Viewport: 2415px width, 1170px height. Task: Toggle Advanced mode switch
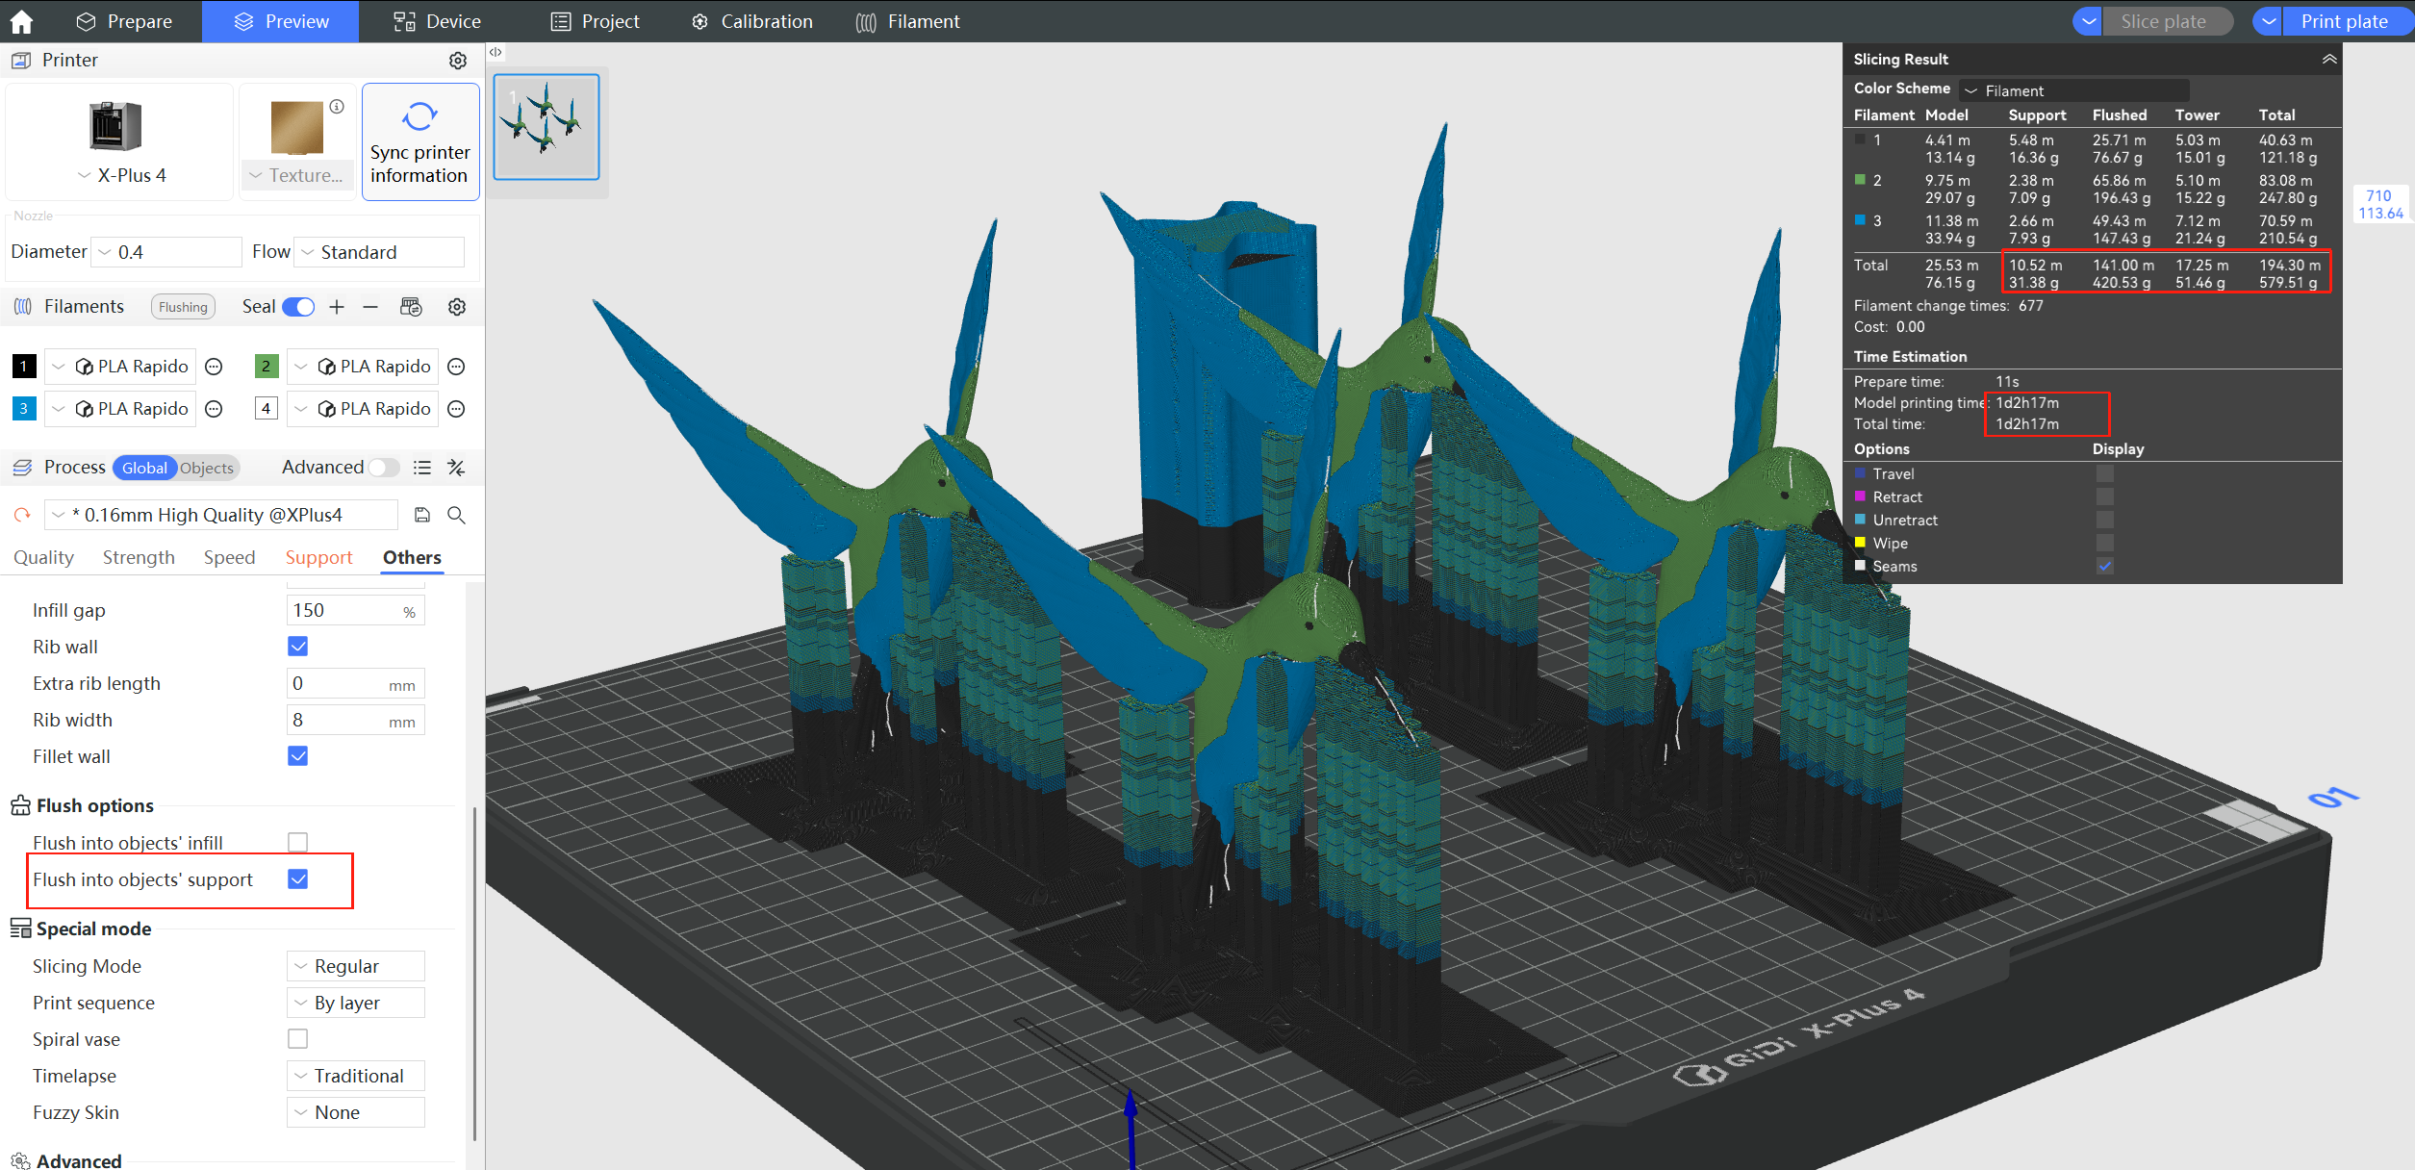(x=384, y=468)
